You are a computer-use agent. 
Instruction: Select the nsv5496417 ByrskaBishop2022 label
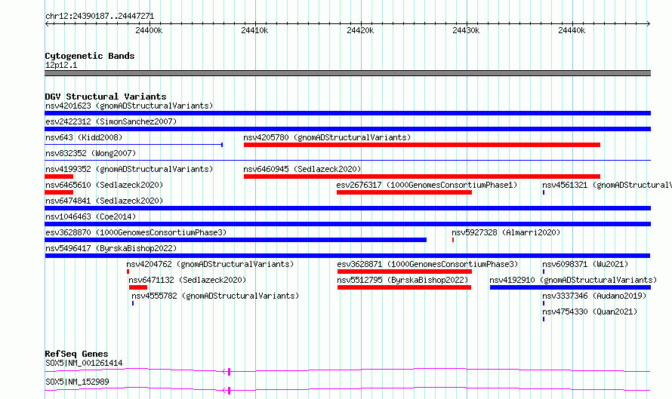tap(111, 248)
